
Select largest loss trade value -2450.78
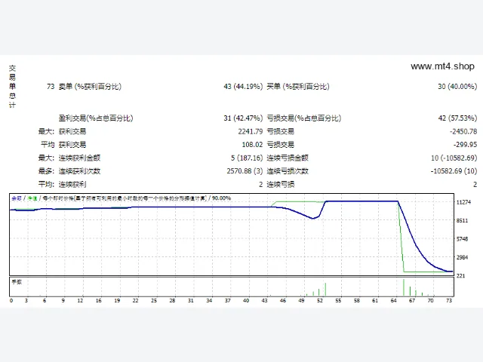463,131
